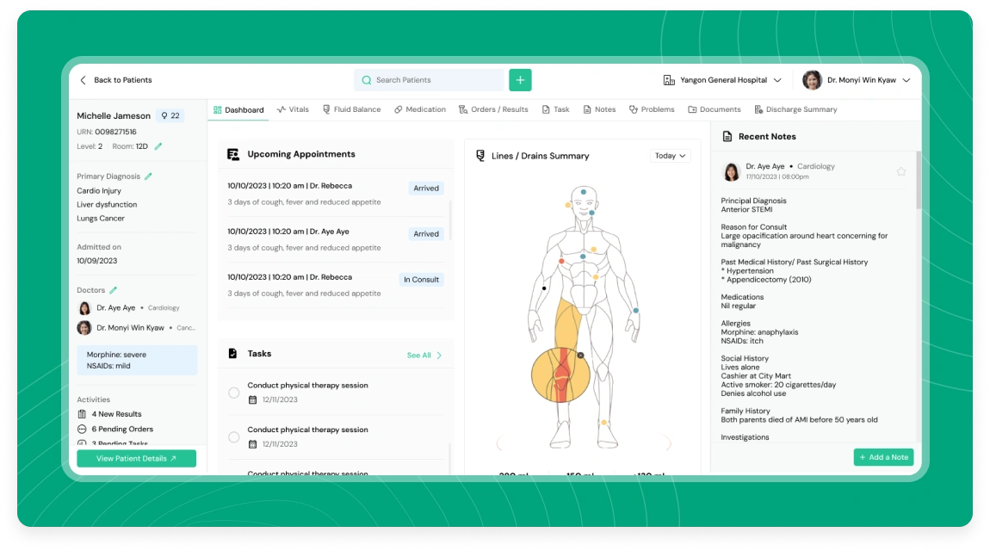Click the red marker on figure's chest

click(561, 262)
